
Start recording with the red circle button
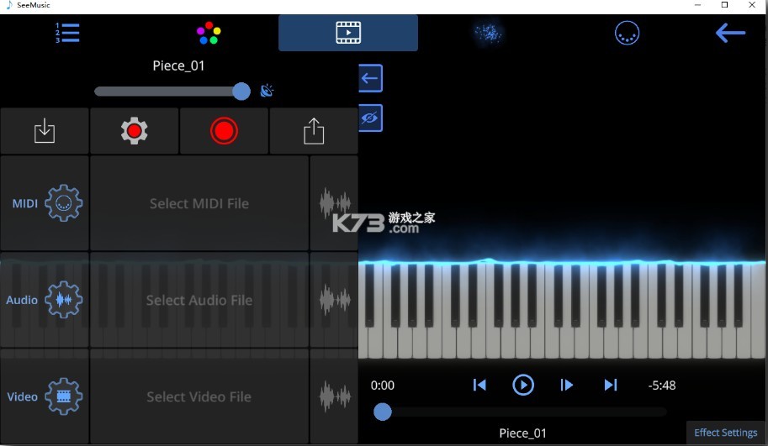point(224,131)
